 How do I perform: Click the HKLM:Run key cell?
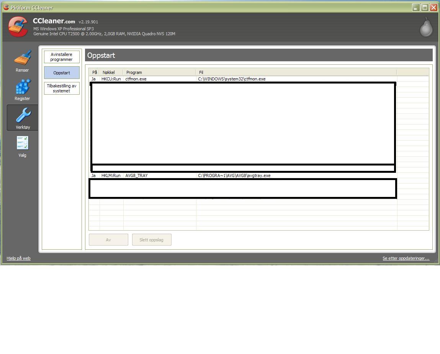pos(111,175)
